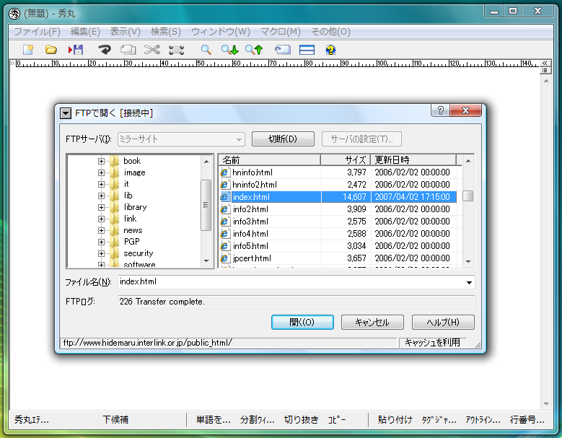Click the small list icon under the ruler arrows
The image size is (562, 438).
pyautogui.click(x=545, y=71)
